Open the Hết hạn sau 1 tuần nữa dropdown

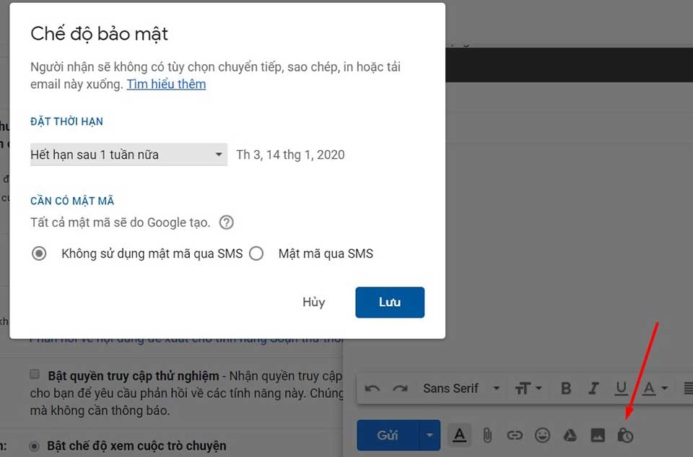coord(128,154)
